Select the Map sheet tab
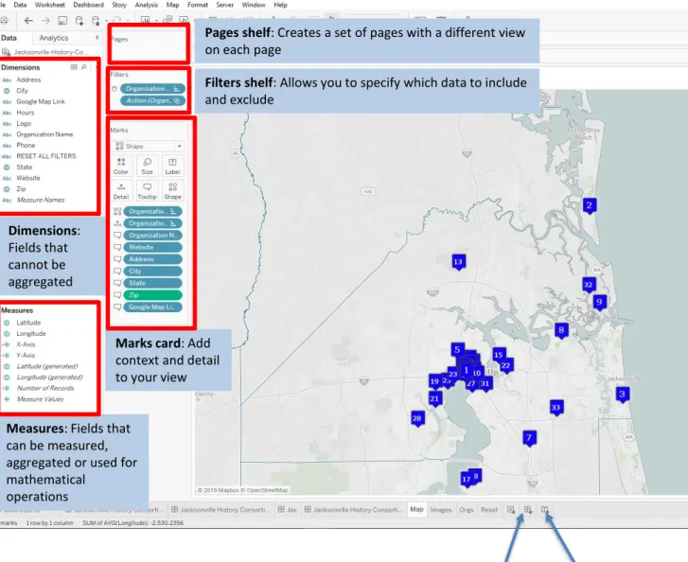 pyautogui.click(x=416, y=509)
